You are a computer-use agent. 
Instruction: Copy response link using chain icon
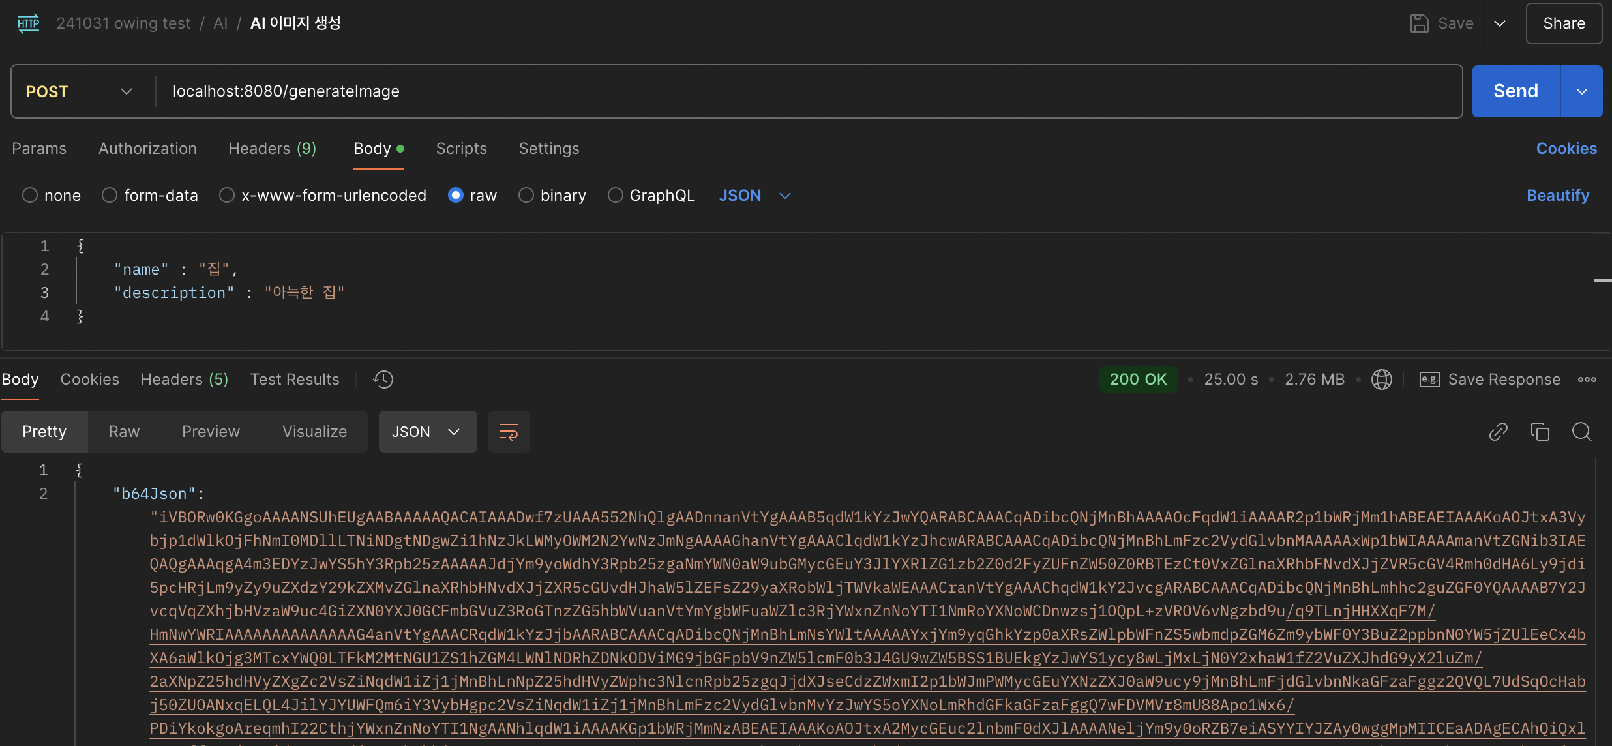click(x=1498, y=432)
